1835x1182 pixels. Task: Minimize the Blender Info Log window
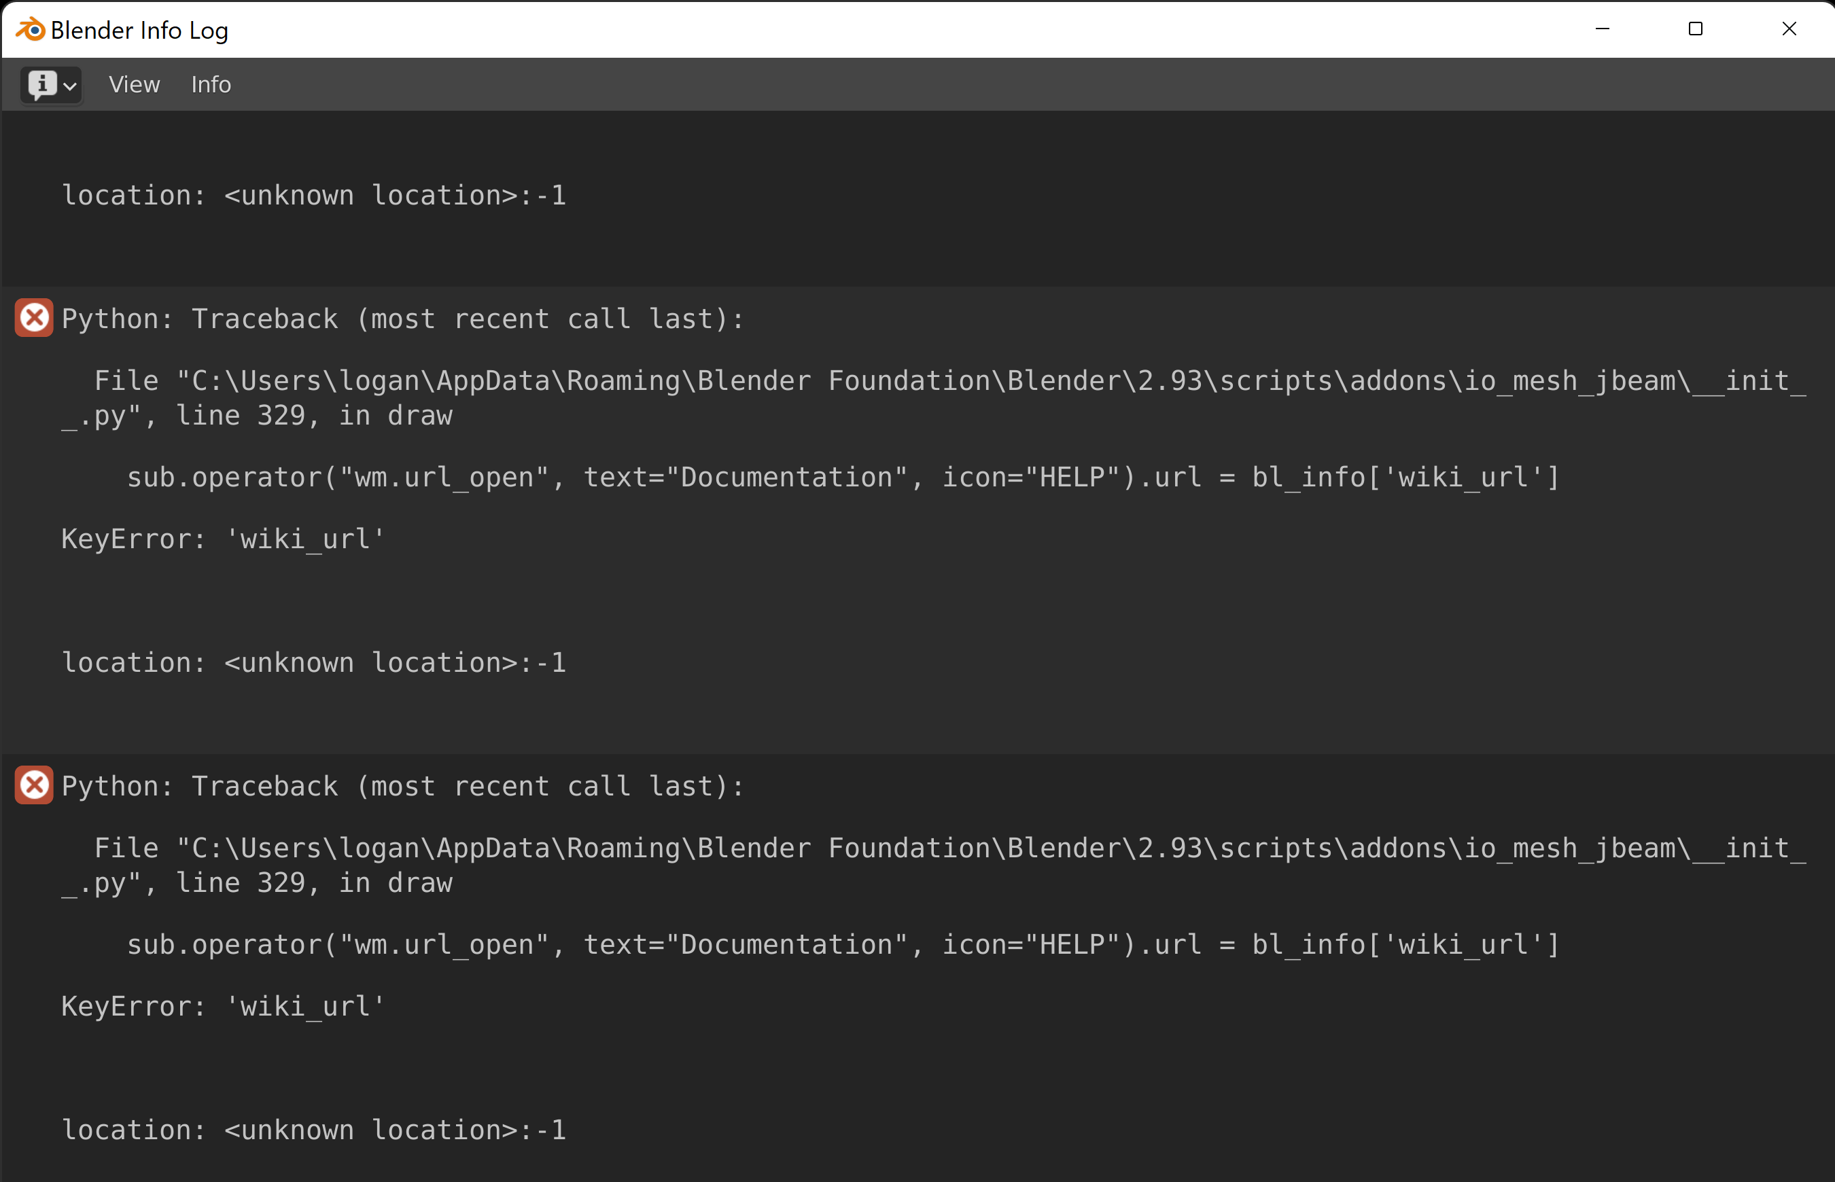[x=1603, y=29]
